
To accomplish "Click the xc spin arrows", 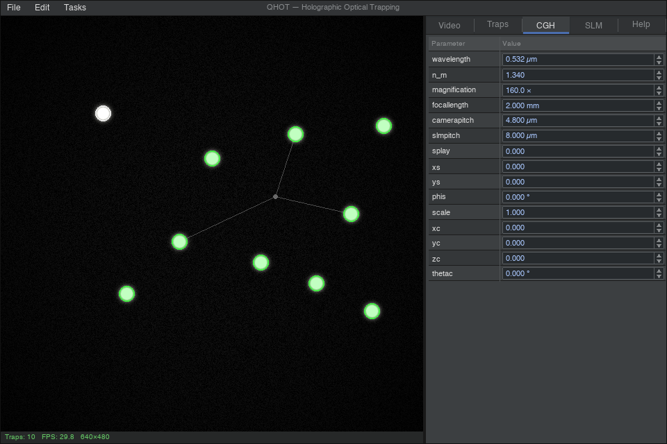I will point(659,228).
